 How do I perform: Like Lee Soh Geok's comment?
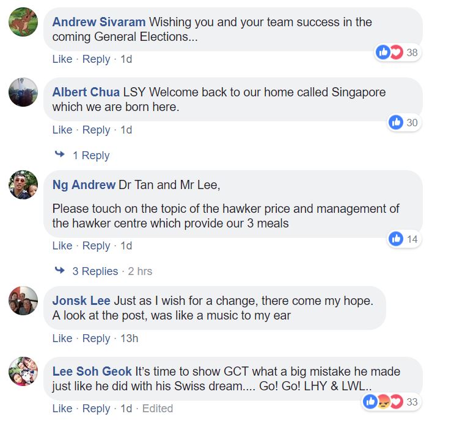pos(62,409)
